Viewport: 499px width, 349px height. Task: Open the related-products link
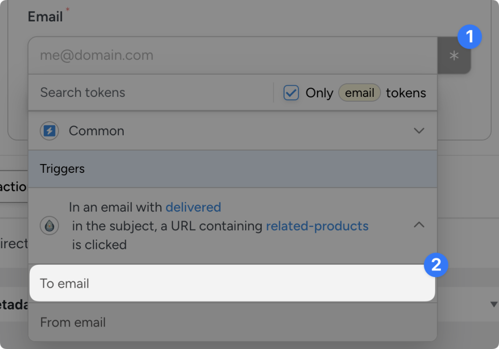click(x=317, y=226)
